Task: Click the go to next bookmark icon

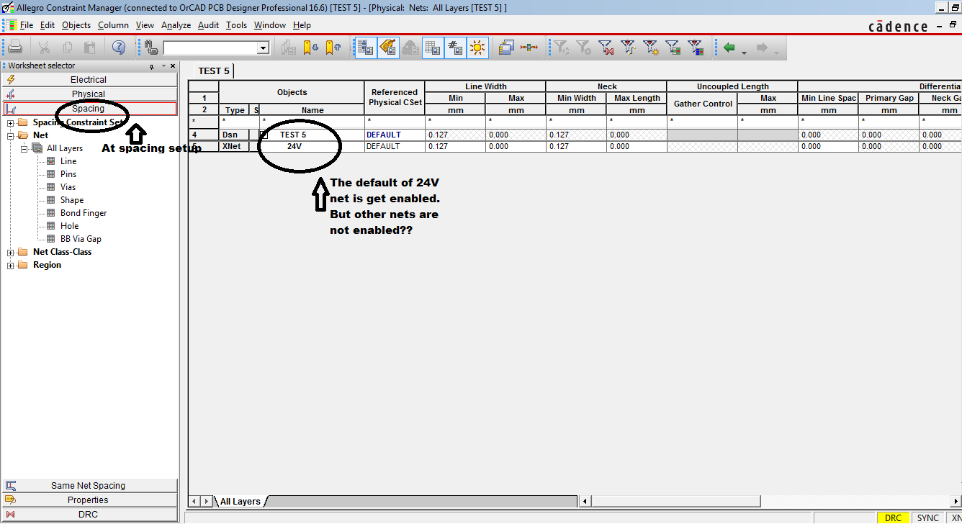Action: point(310,48)
